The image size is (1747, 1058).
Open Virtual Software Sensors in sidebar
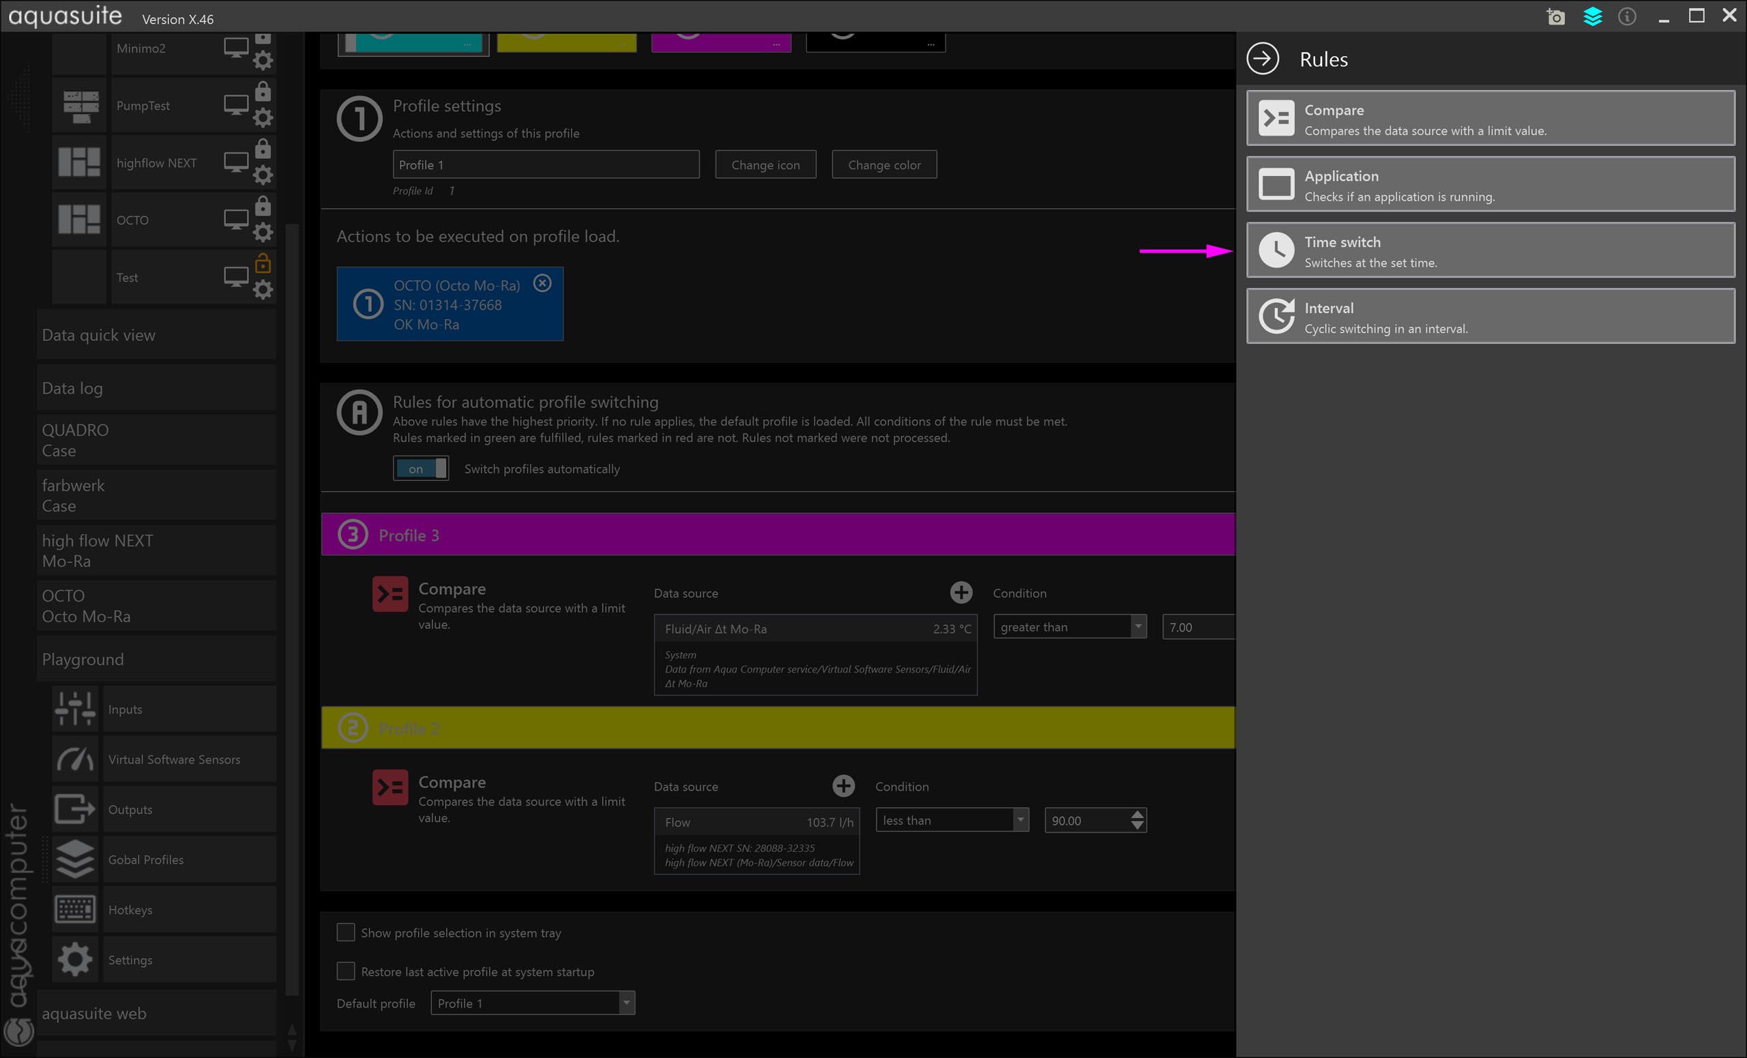click(x=174, y=759)
